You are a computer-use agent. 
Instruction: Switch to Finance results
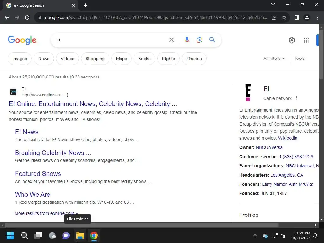tap(194, 59)
